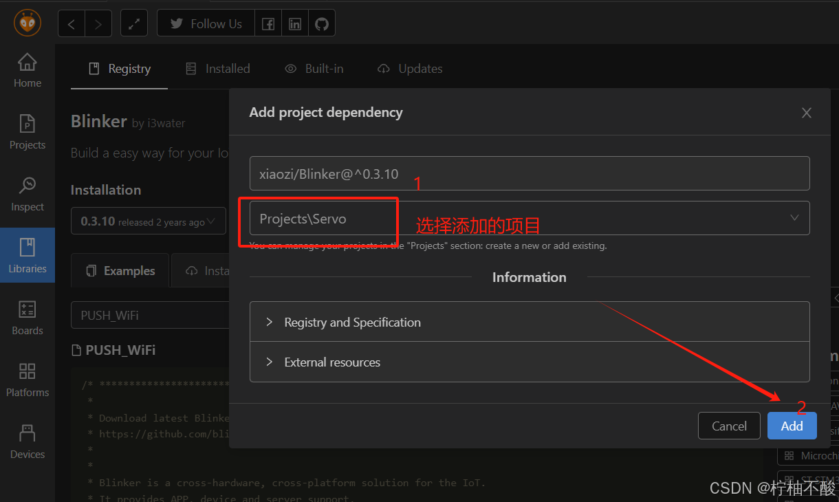839x502 pixels.
Task: Open the PUSH_WiFi example selector
Action: (x=150, y=315)
